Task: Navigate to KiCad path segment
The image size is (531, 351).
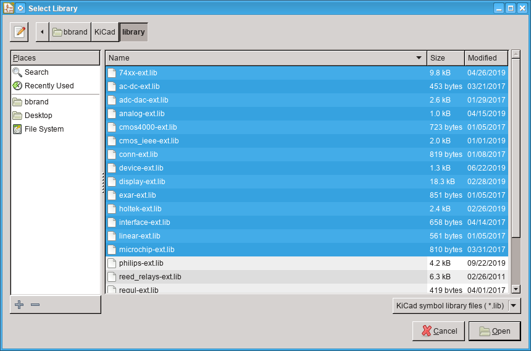Action: (x=105, y=32)
